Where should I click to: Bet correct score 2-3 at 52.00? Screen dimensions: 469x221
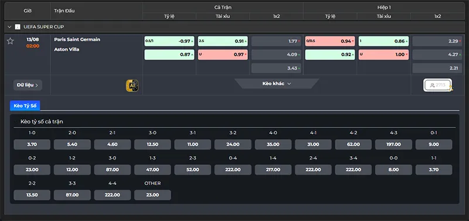(x=193, y=170)
